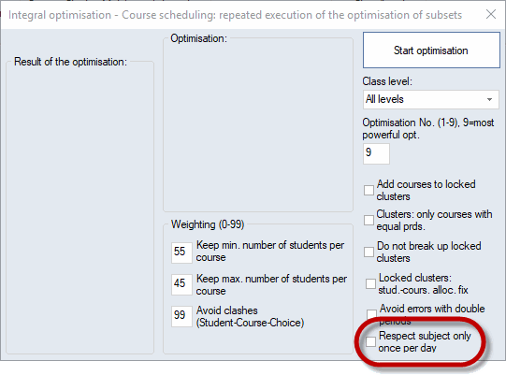Tick Respect subject only once per day
This screenshot has height=375, width=506.
[x=370, y=341]
